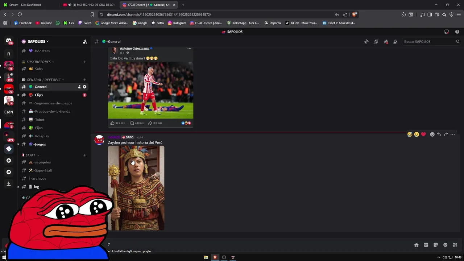Image resolution: width=464 pixels, height=261 pixels.
Task: Switch to MIX TECHNO DE ORO tab
Action: tap(90, 5)
